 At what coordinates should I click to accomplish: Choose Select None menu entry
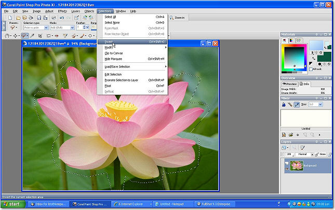coord(132,23)
